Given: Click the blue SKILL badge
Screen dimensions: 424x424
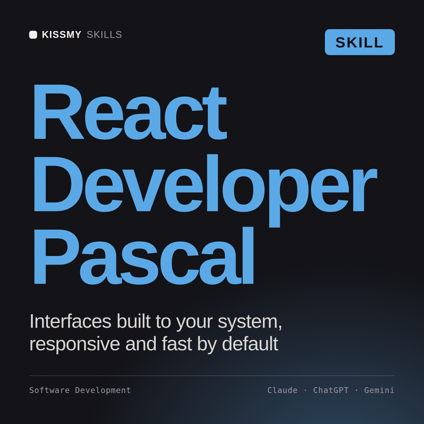Looking at the screenshot, I should coord(360,42).
